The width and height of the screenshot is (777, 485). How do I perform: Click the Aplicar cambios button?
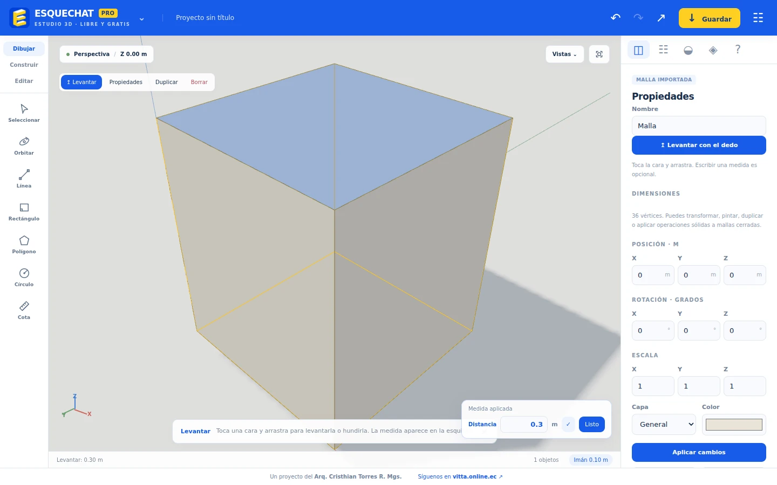coord(699,452)
